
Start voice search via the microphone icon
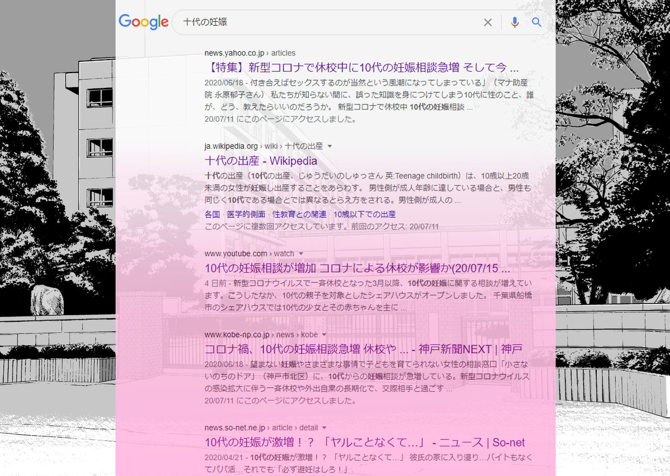tap(515, 22)
